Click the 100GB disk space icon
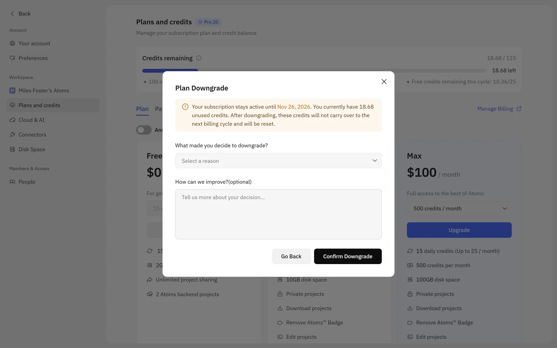This screenshot has height=348, width=557. point(410,279)
